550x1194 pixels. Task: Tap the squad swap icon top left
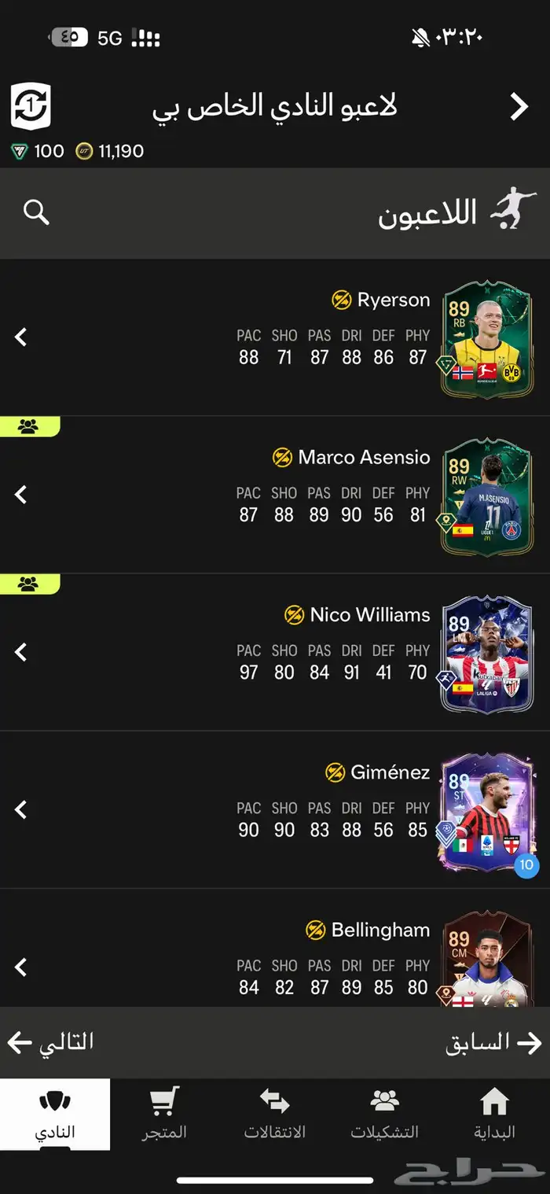tap(31, 106)
